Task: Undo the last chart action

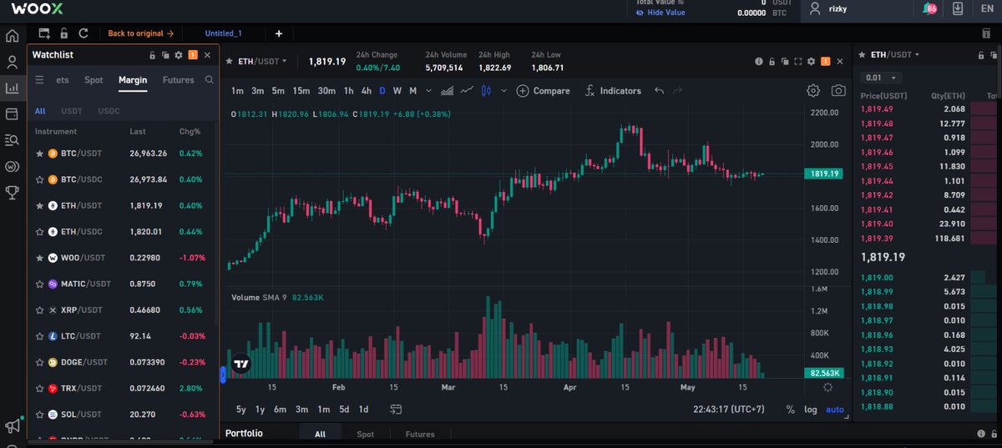Action: (660, 91)
